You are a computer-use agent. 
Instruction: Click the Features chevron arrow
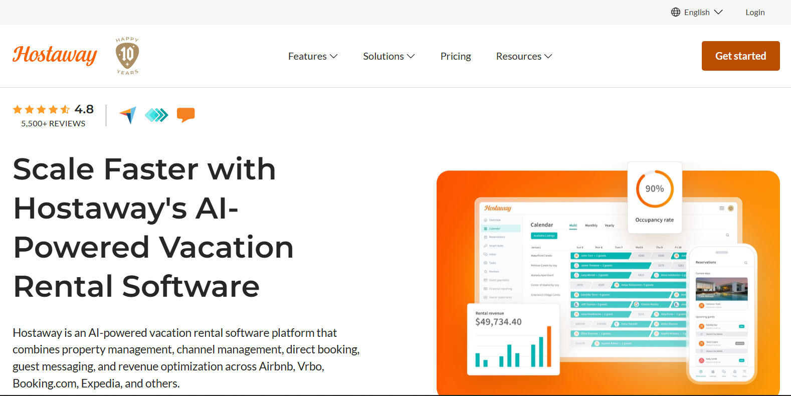pyautogui.click(x=334, y=56)
